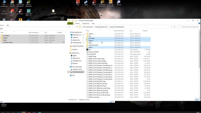Select the Dota 2 desktop icon

tap(94, 3)
